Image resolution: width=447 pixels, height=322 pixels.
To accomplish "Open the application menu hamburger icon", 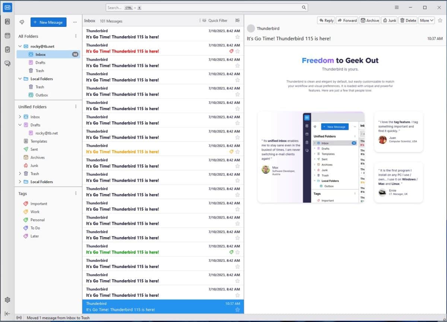I will click(396, 7).
